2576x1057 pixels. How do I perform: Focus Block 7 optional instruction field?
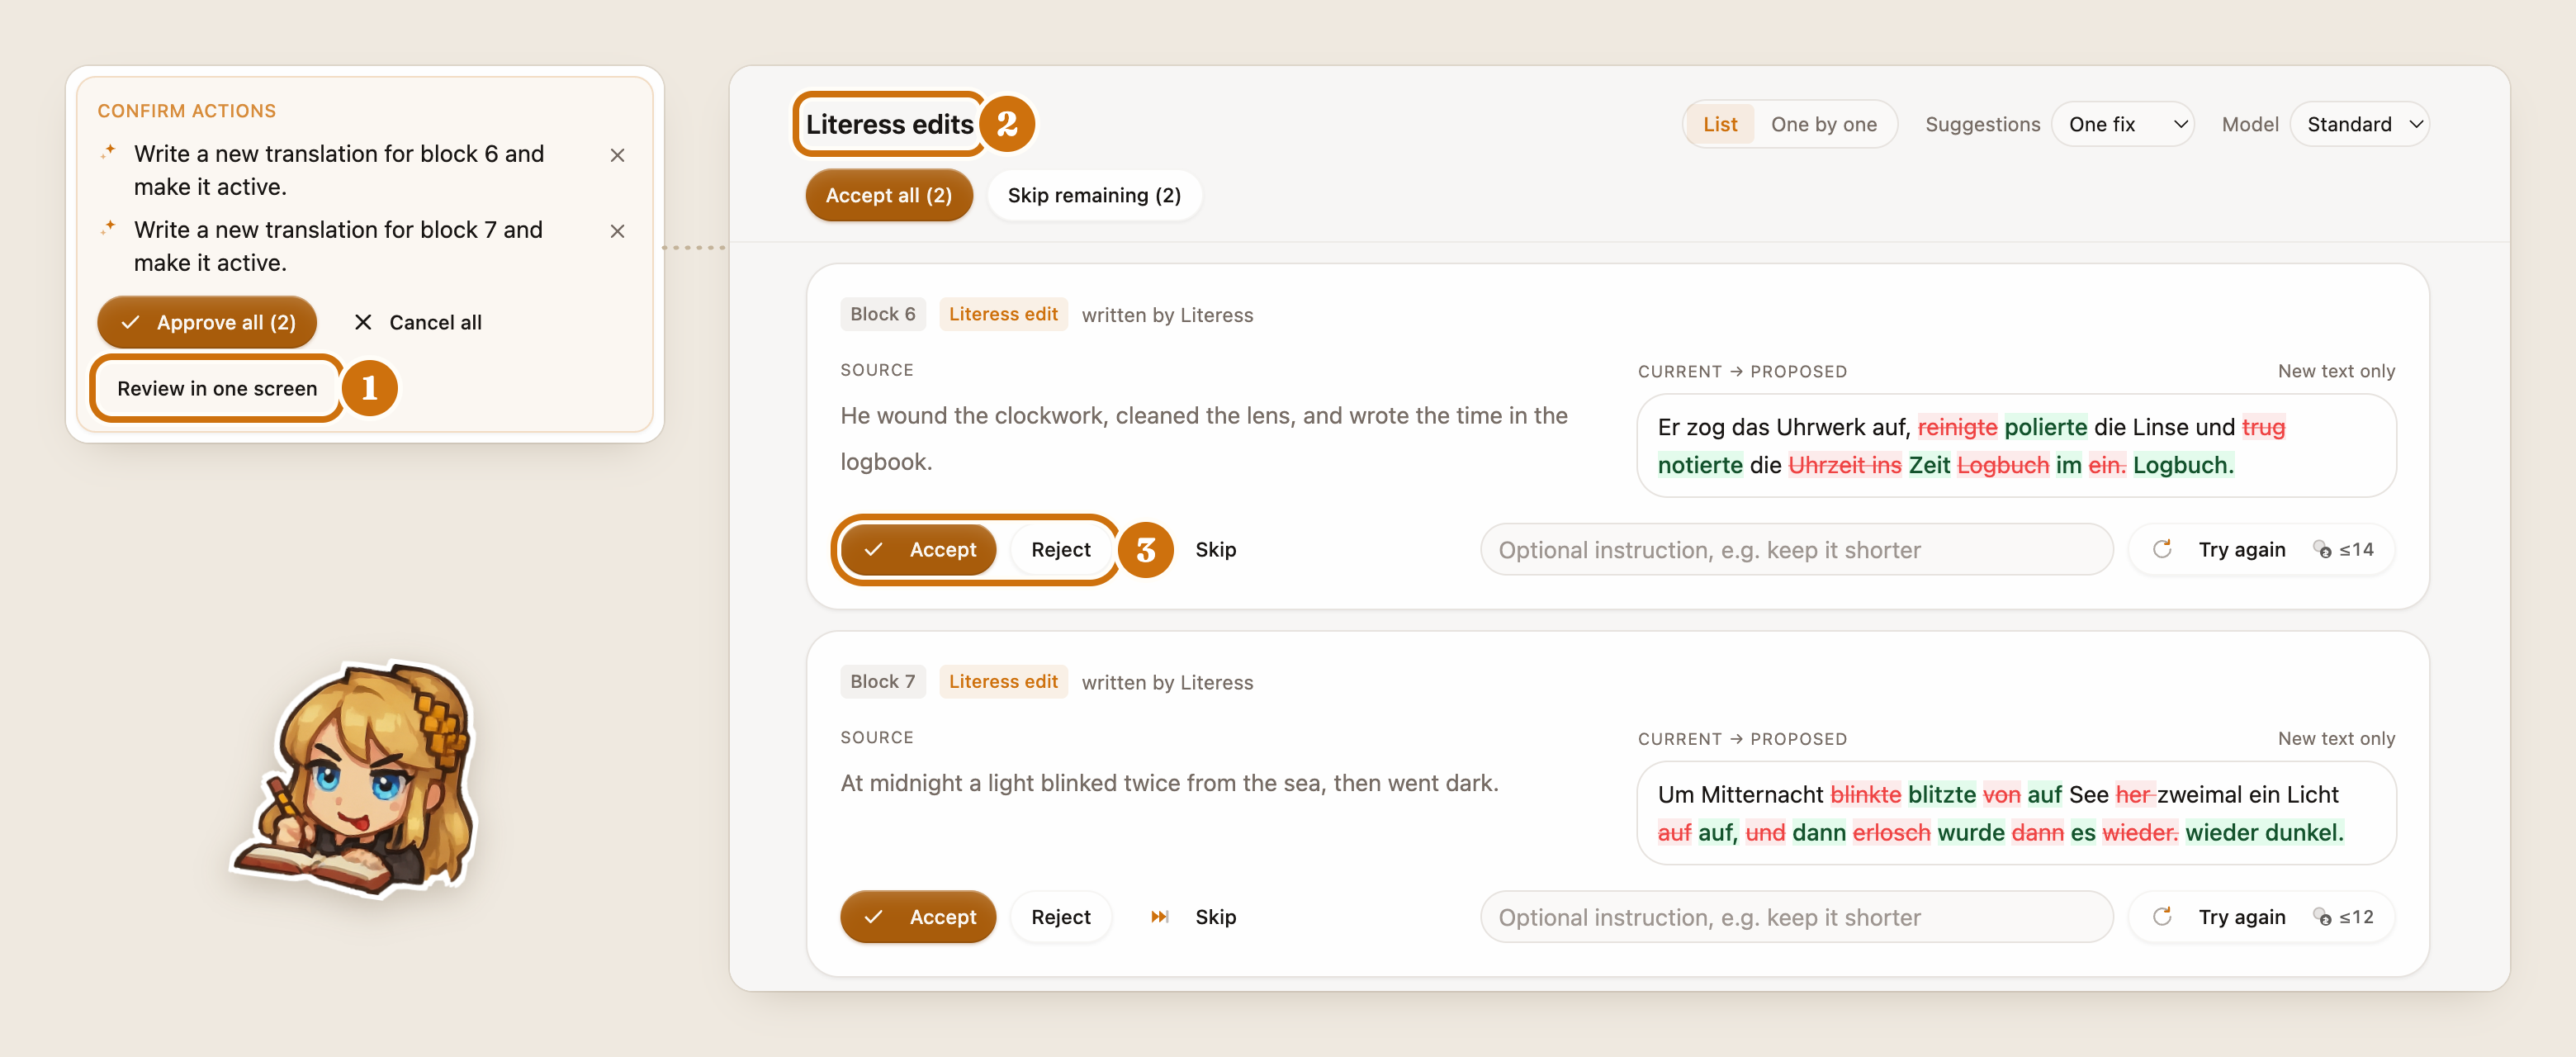tap(1796, 917)
